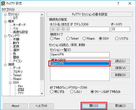Image resolution: width=136 pixels, height=110 pixels.
Task: Open the Telnet category in tree
Action: 17,75
